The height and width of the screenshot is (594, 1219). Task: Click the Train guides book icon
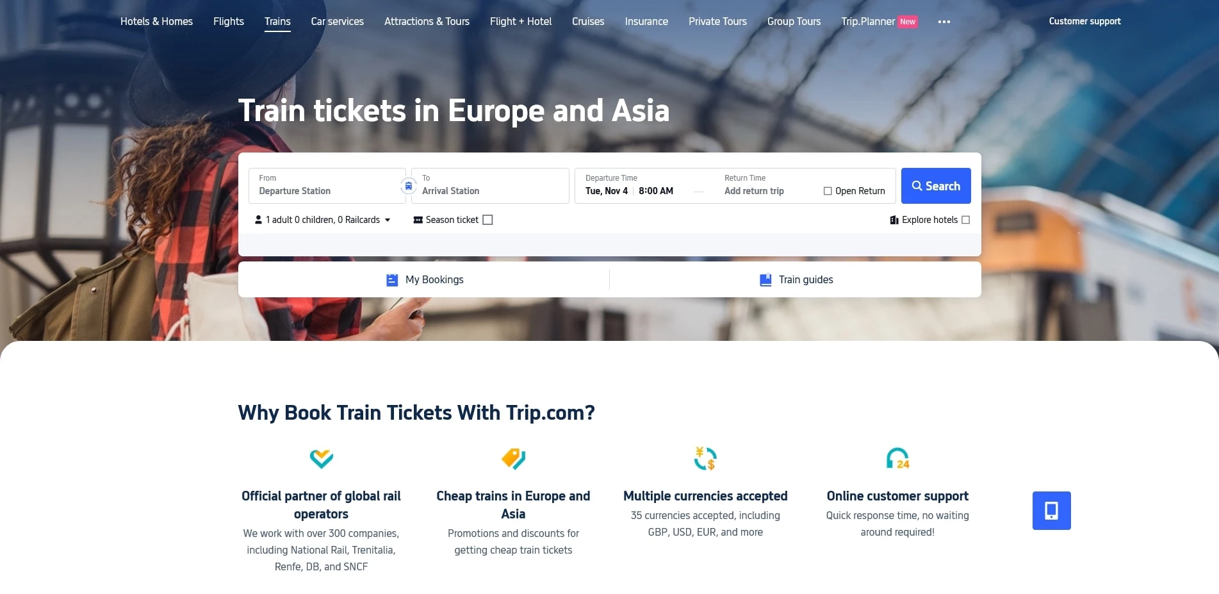coord(765,279)
